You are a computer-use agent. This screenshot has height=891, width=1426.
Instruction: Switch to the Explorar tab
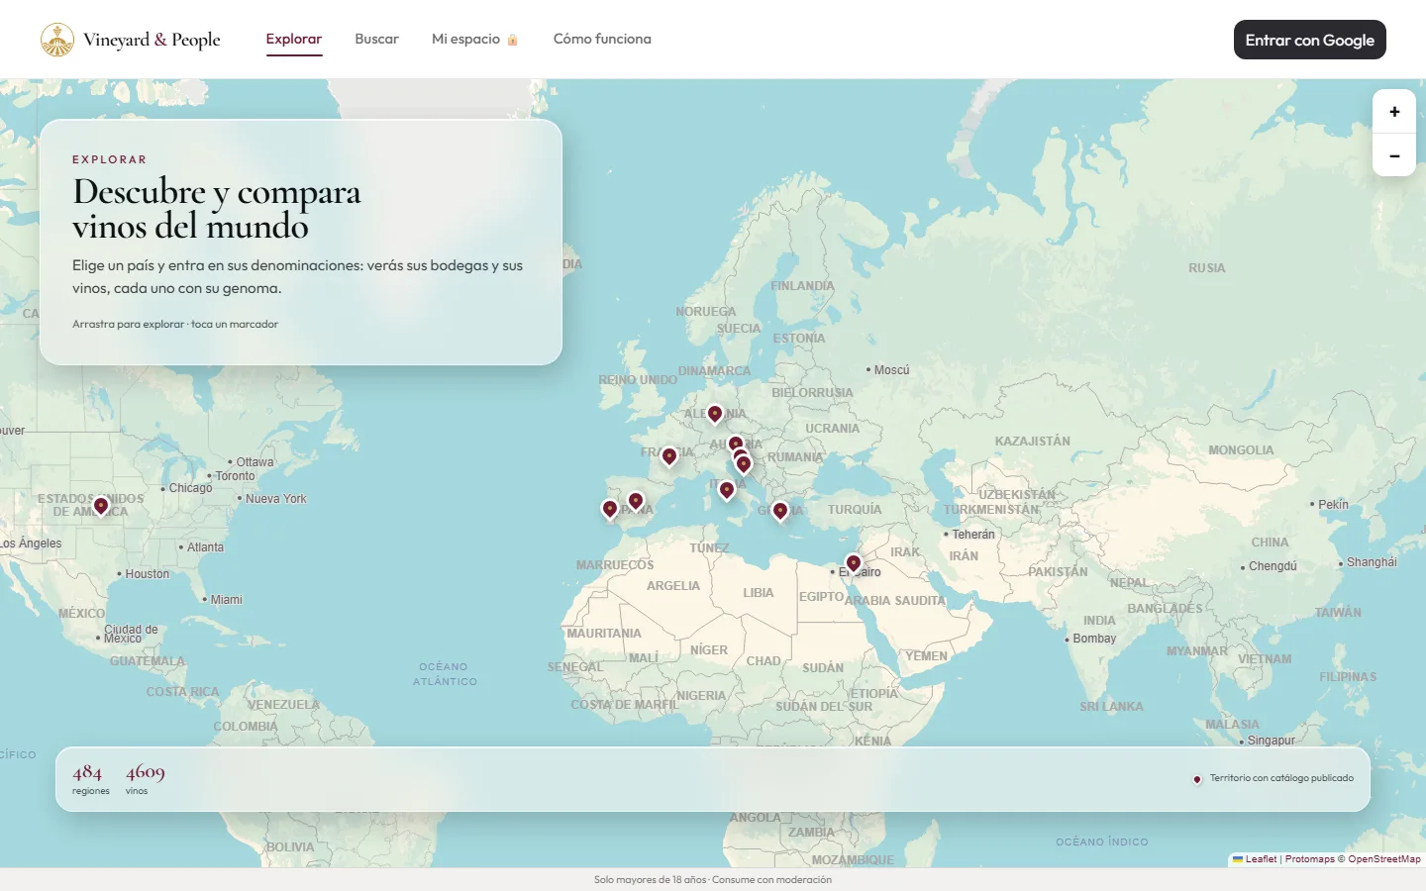point(294,39)
